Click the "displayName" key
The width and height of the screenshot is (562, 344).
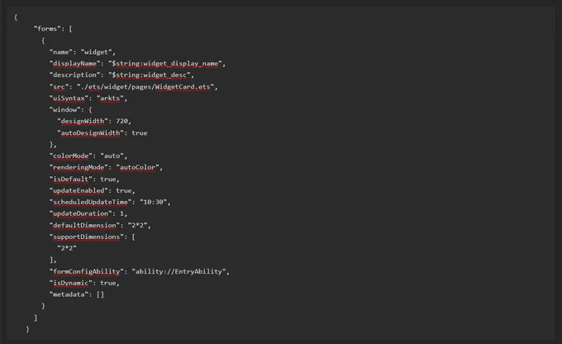[74, 64]
